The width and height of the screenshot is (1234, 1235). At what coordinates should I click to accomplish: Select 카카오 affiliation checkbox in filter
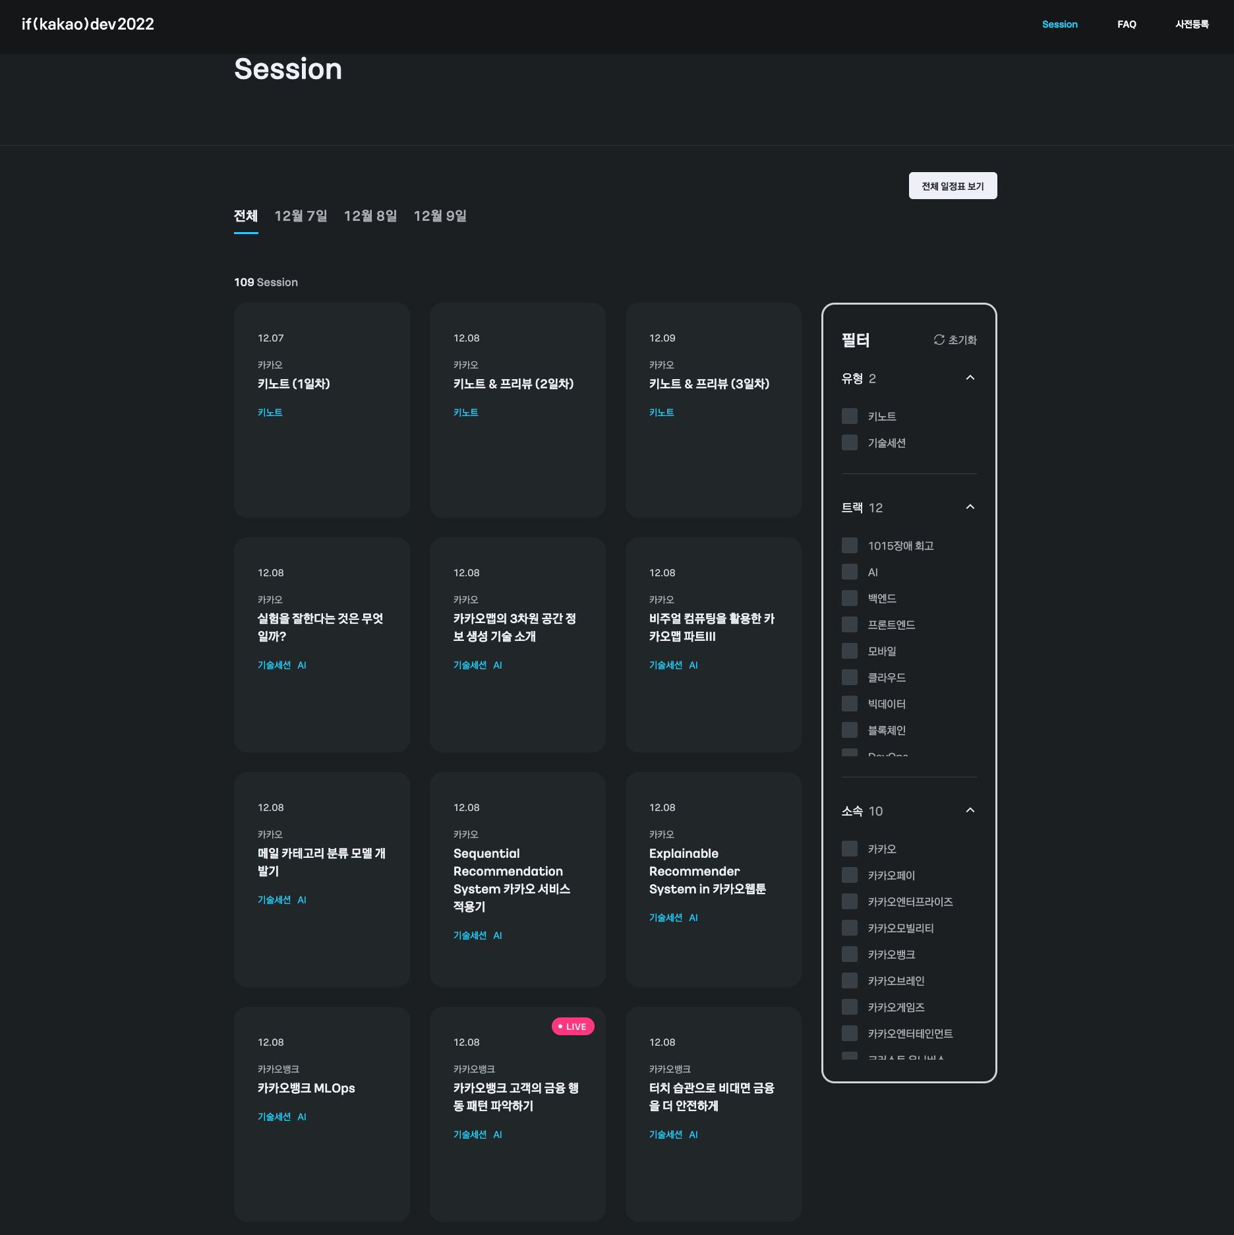pyautogui.click(x=850, y=849)
